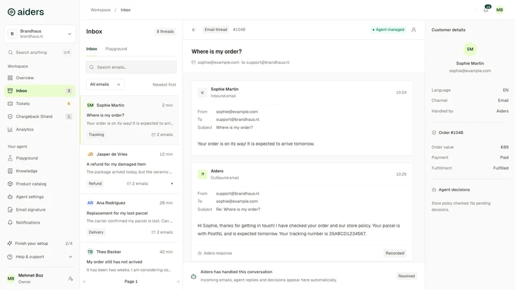The height and width of the screenshot is (290, 515).
Task: Open Jasper de Vries refund thread
Action: (130, 169)
